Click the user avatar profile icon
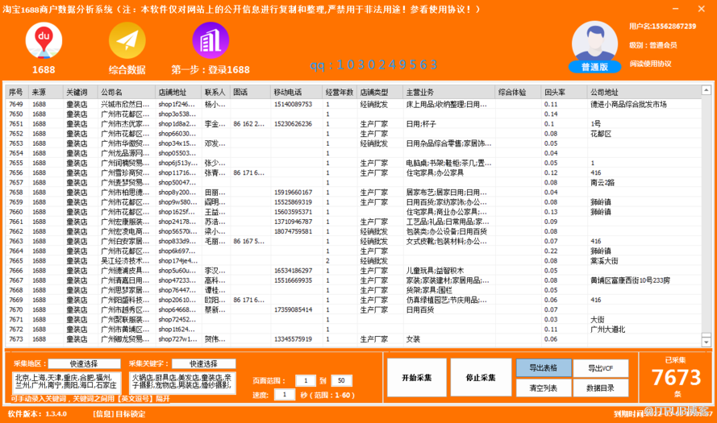 [595, 40]
